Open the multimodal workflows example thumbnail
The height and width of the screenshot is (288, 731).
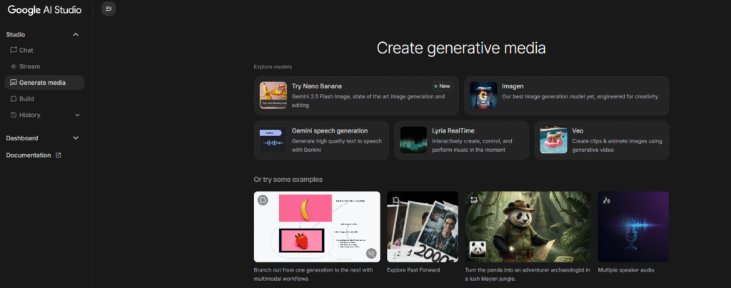(x=317, y=226)
